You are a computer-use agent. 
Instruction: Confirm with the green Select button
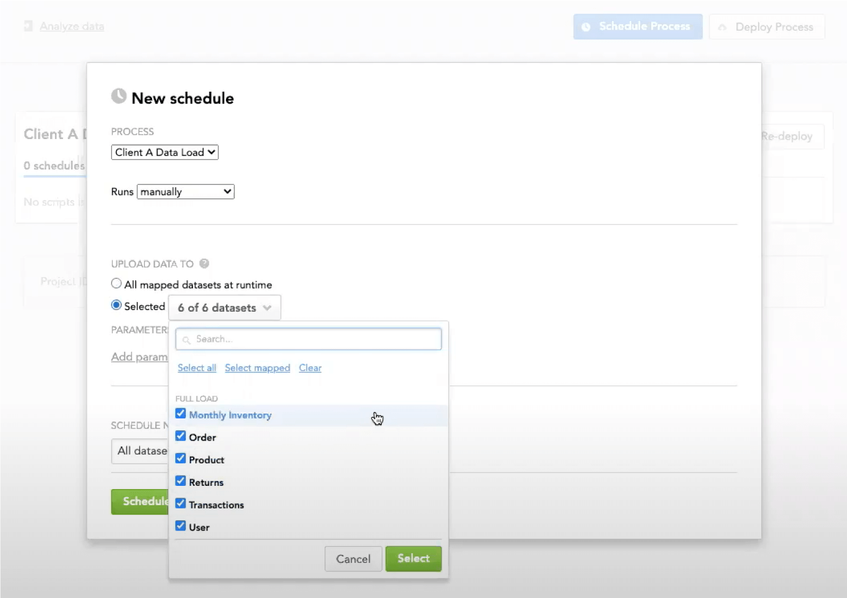pyautogui.click(x=414, y=559)
